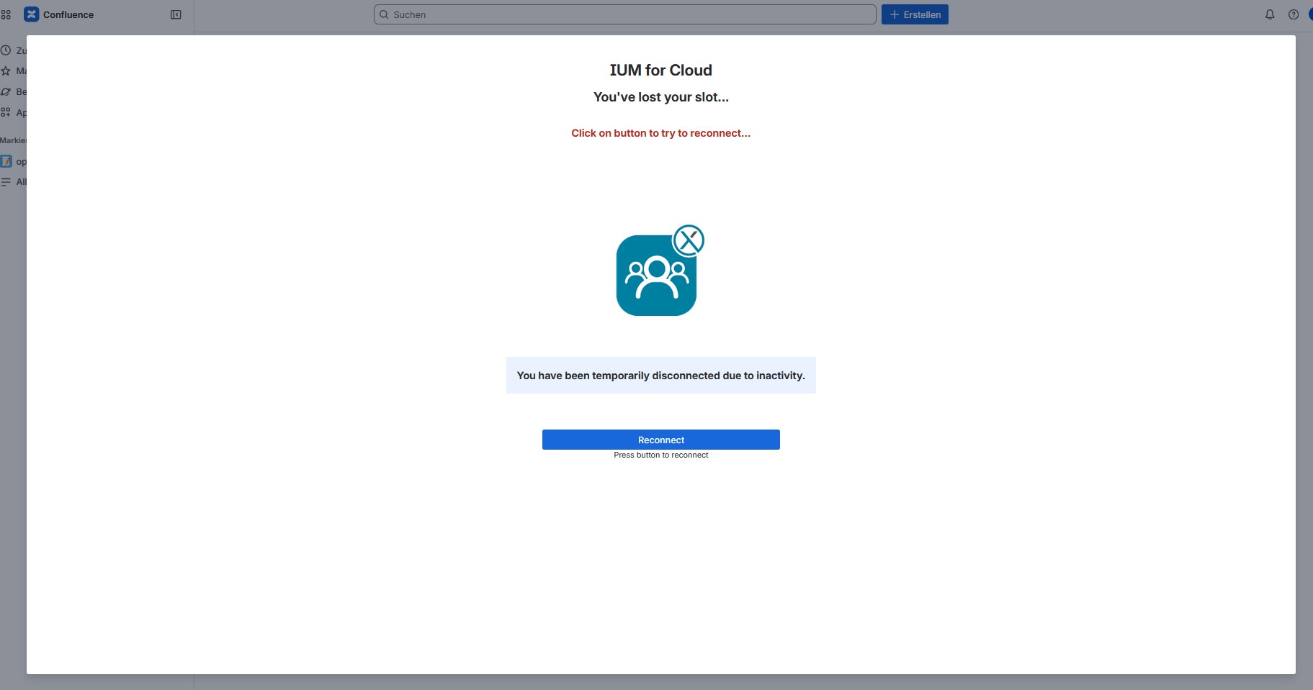Screen dimensions: 1313x690
Task: Click the clock icon in the sidebar
Action: pyautogui.click(x=6, y=50)
